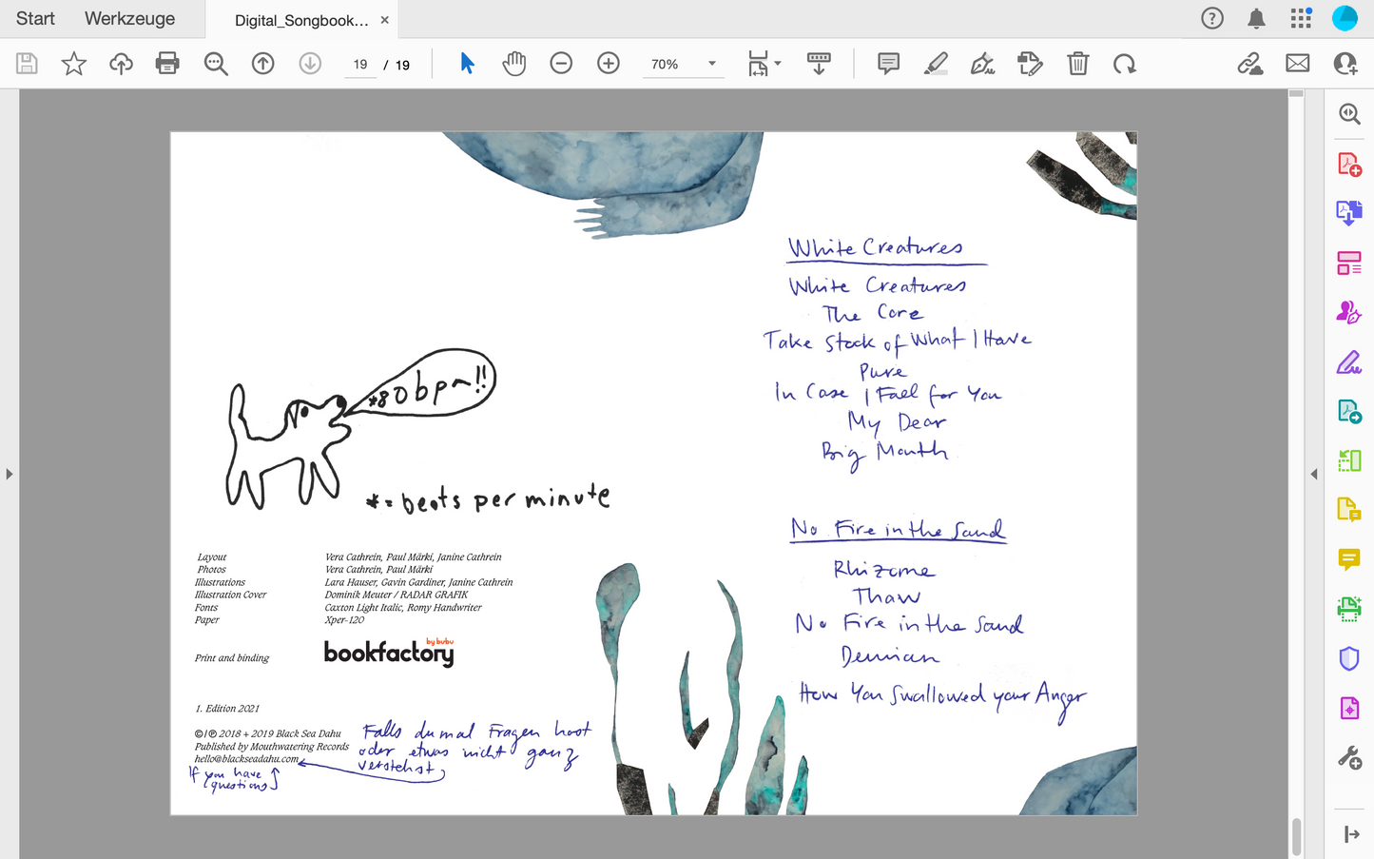Click the star to mark as favorite

click(x=73, y=64)
